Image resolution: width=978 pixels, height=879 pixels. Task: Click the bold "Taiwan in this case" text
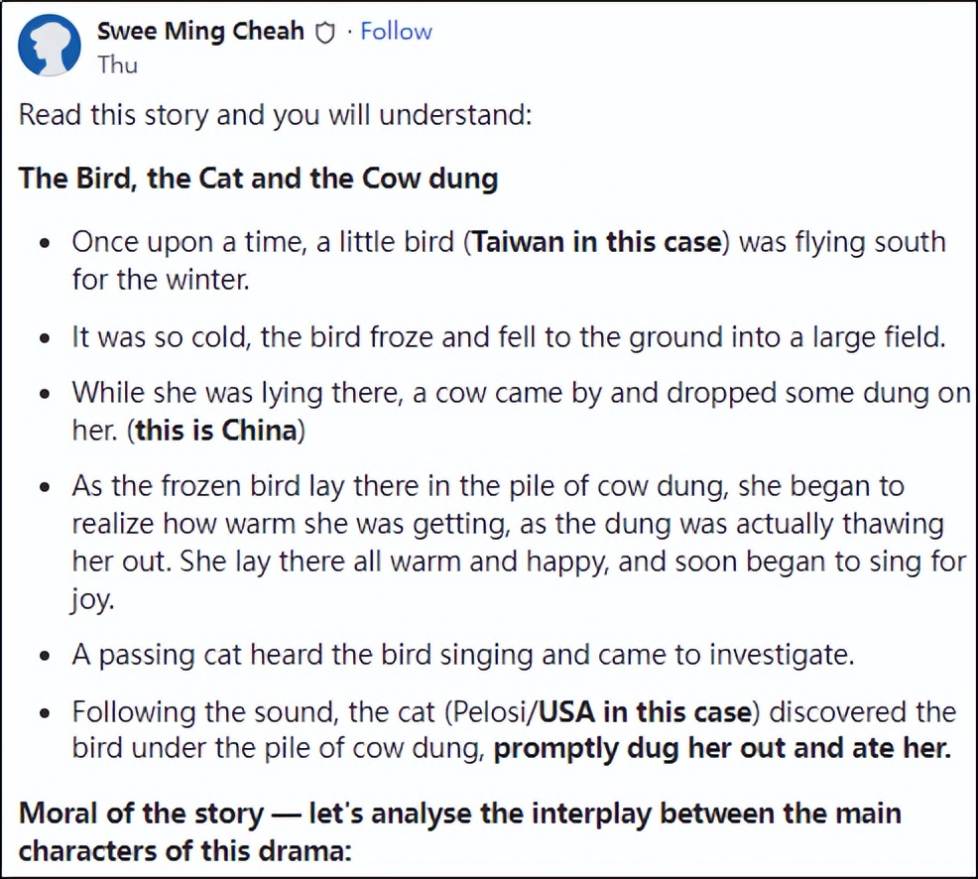[596, 242]
